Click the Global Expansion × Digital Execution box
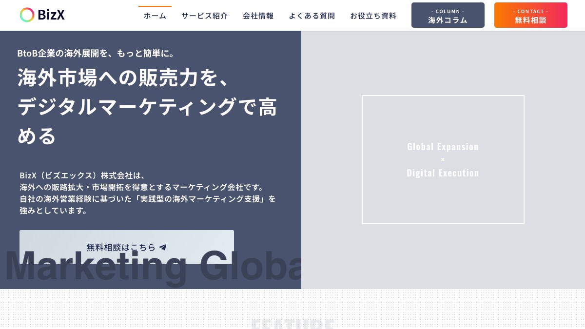Screen dimensions: 585x329 click(443, 159)
